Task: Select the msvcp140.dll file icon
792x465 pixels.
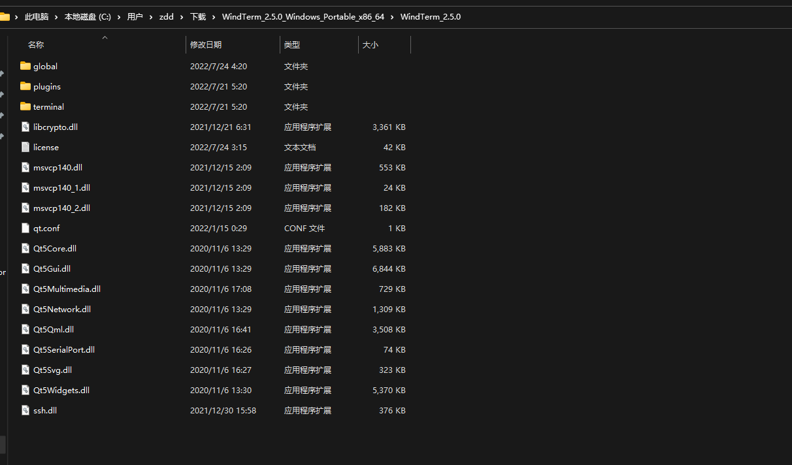Action: tap(25, 167)
